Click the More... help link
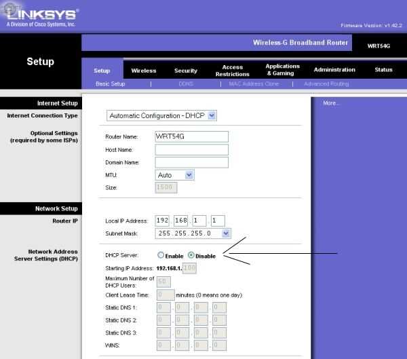 tap(331, 103)
